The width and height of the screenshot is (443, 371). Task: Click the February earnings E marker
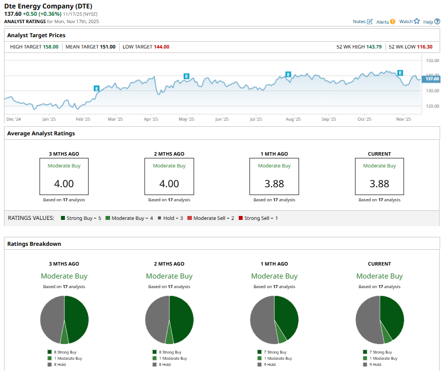pyautogui.click(x=97, y=89)
